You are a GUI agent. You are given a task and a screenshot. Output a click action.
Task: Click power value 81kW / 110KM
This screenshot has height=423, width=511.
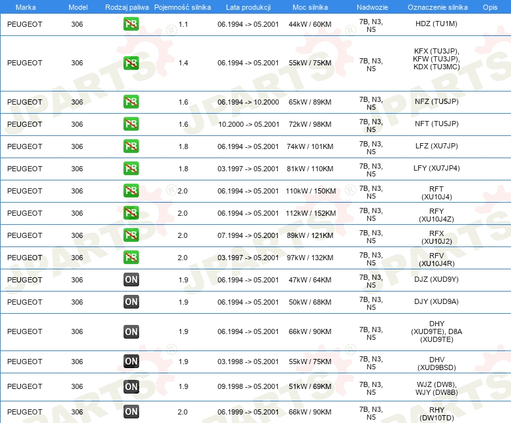[x=310, y=169]
